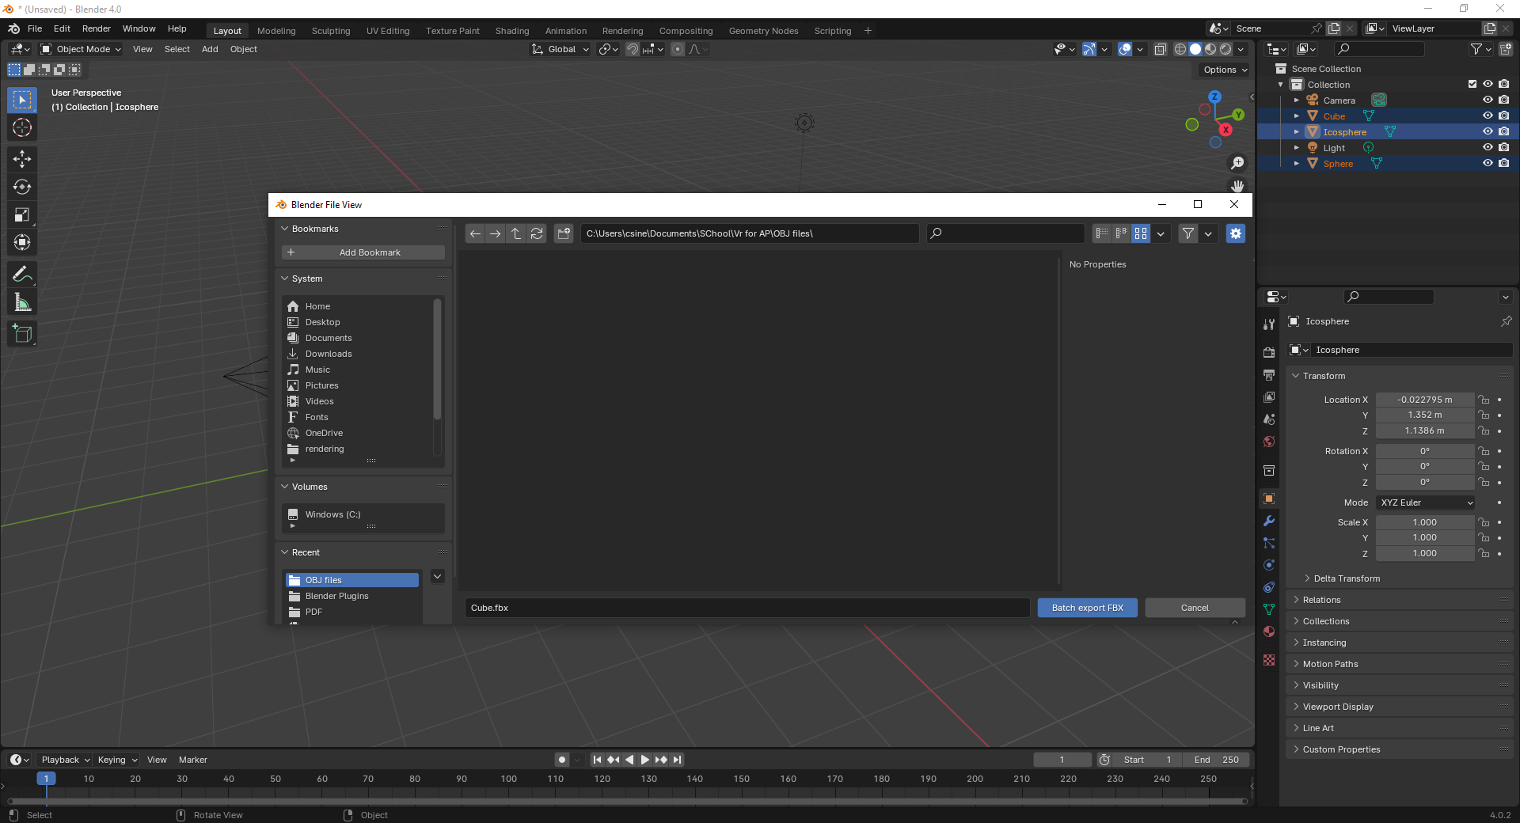Open the XYZ Euler rotation mode dropdown
Viewport: 1520px width, 823px height.
pyautogui.click(x=1426, y=503)
